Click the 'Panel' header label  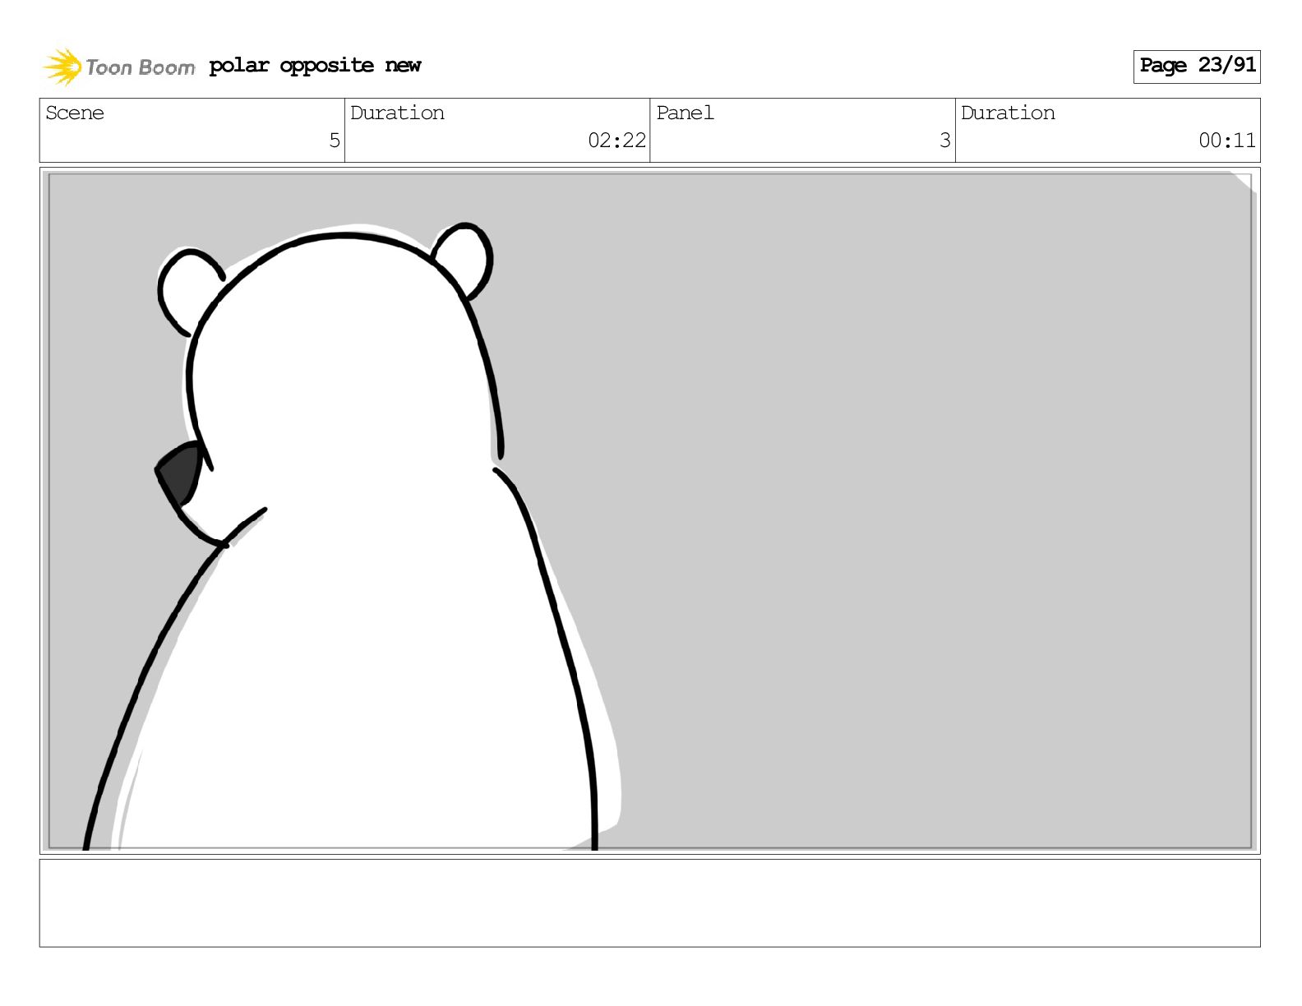(685, 113)
